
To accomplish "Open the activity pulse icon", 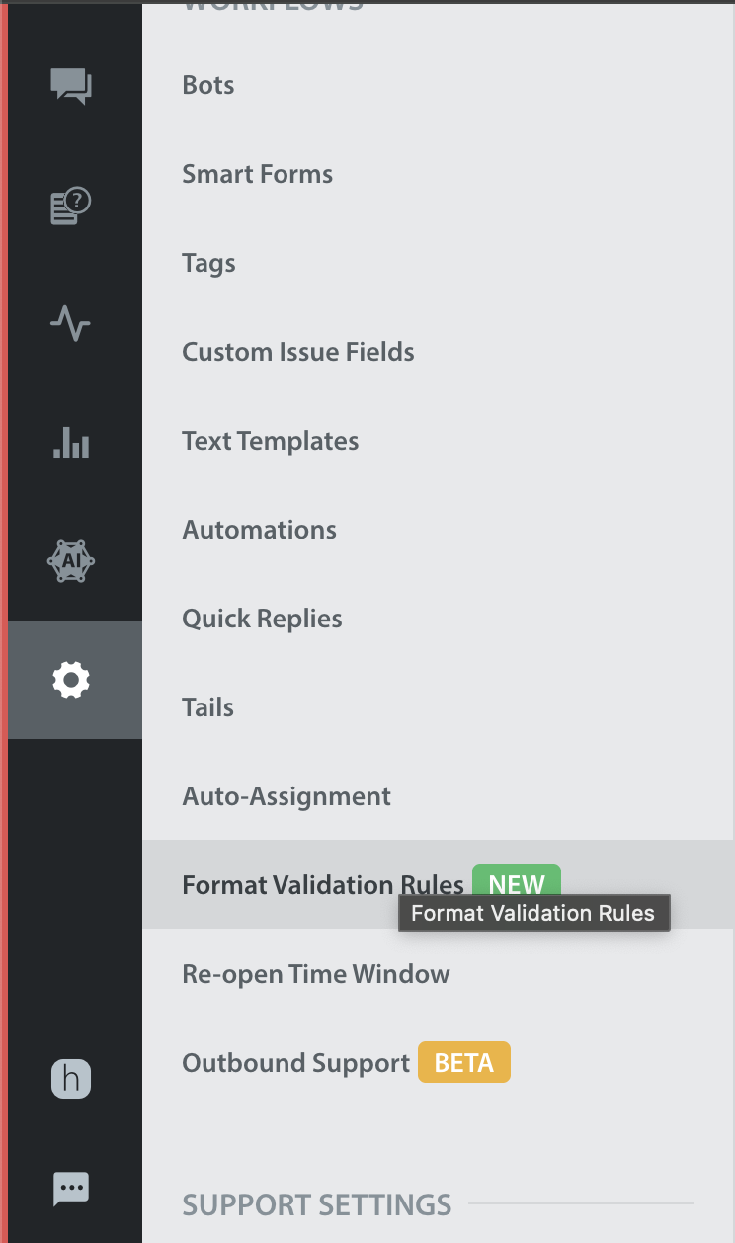I will 71,323.
